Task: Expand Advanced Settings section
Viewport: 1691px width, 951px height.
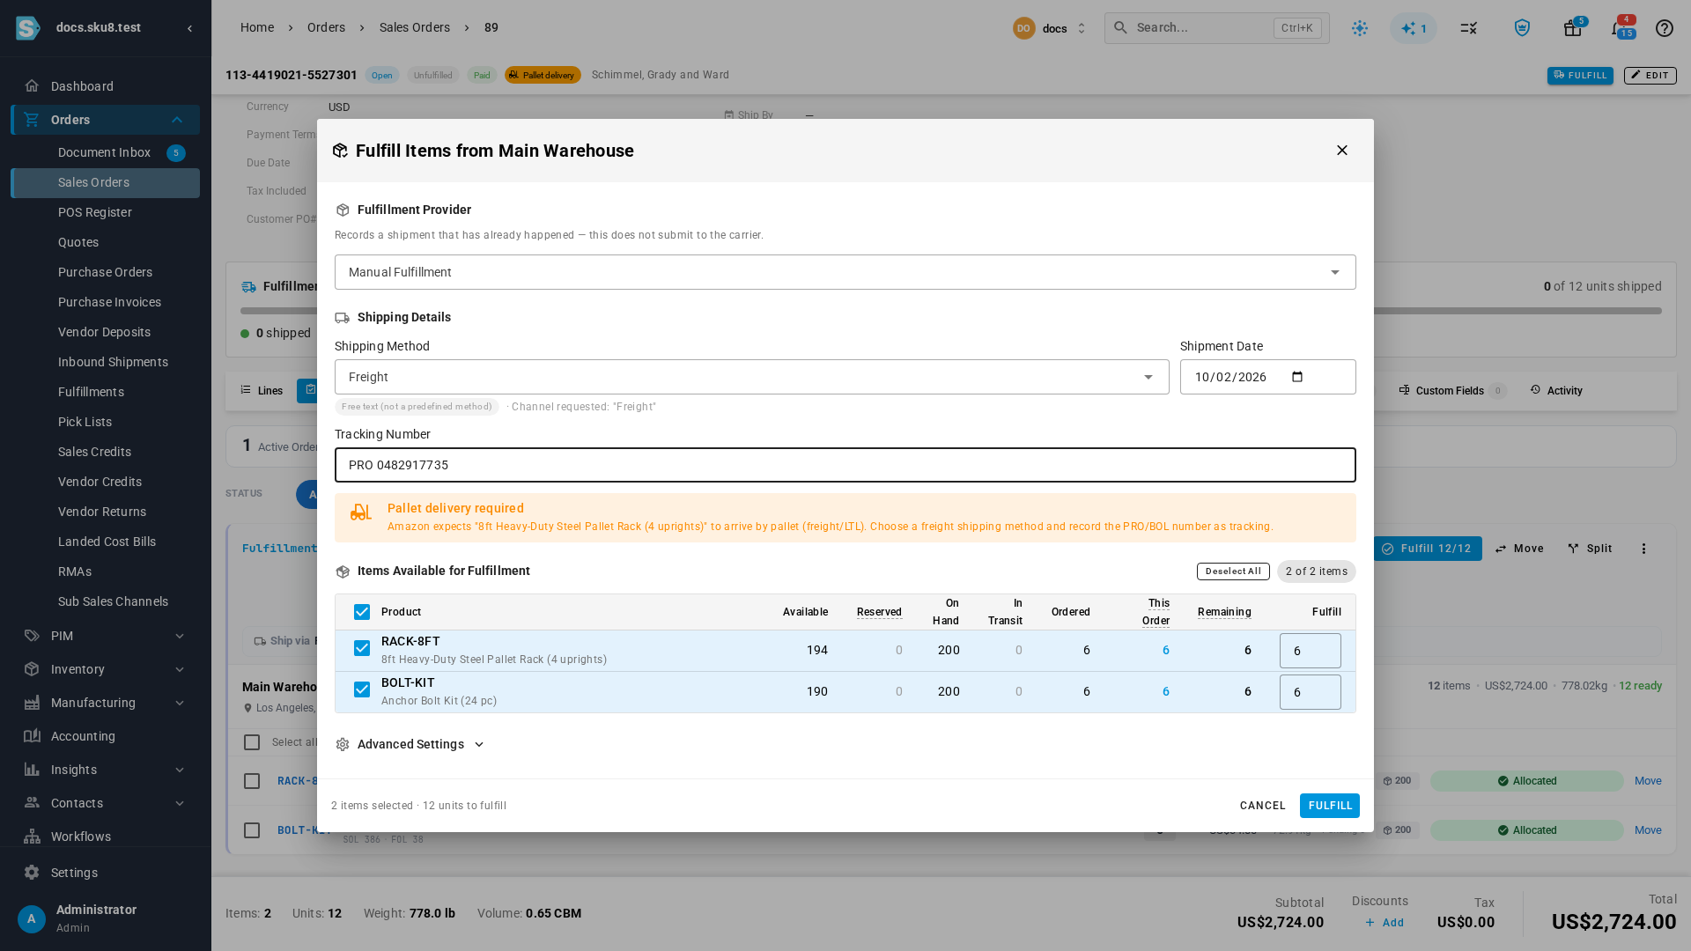Action: pos(410,744)
